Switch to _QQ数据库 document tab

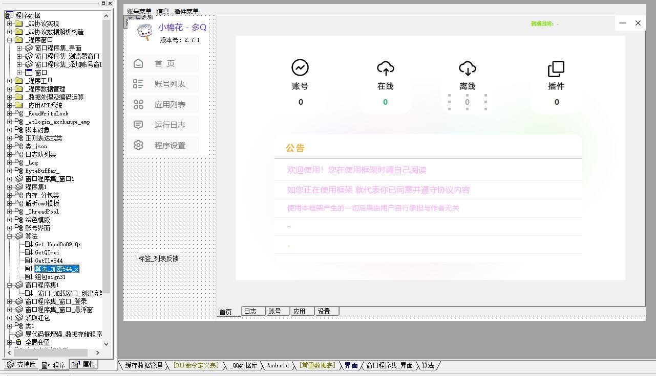(243, 365)
